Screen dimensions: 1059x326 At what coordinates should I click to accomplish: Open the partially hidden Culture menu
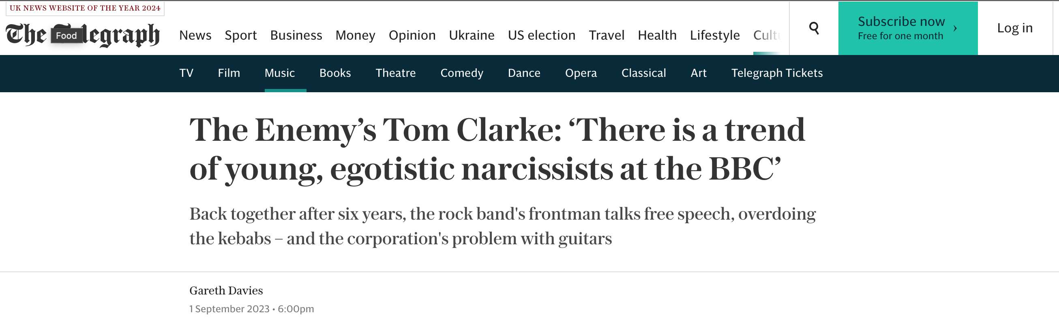767,35
